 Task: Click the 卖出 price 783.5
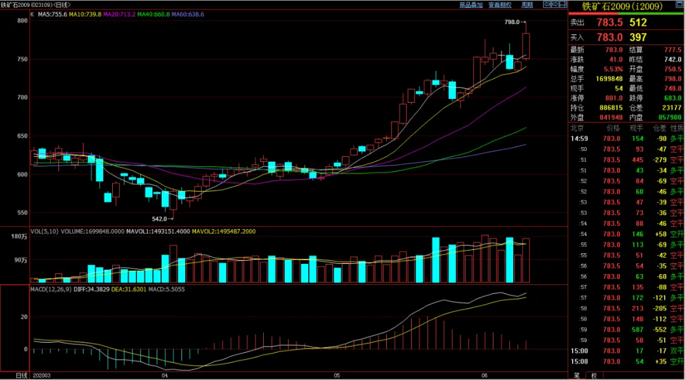(610, 22)
